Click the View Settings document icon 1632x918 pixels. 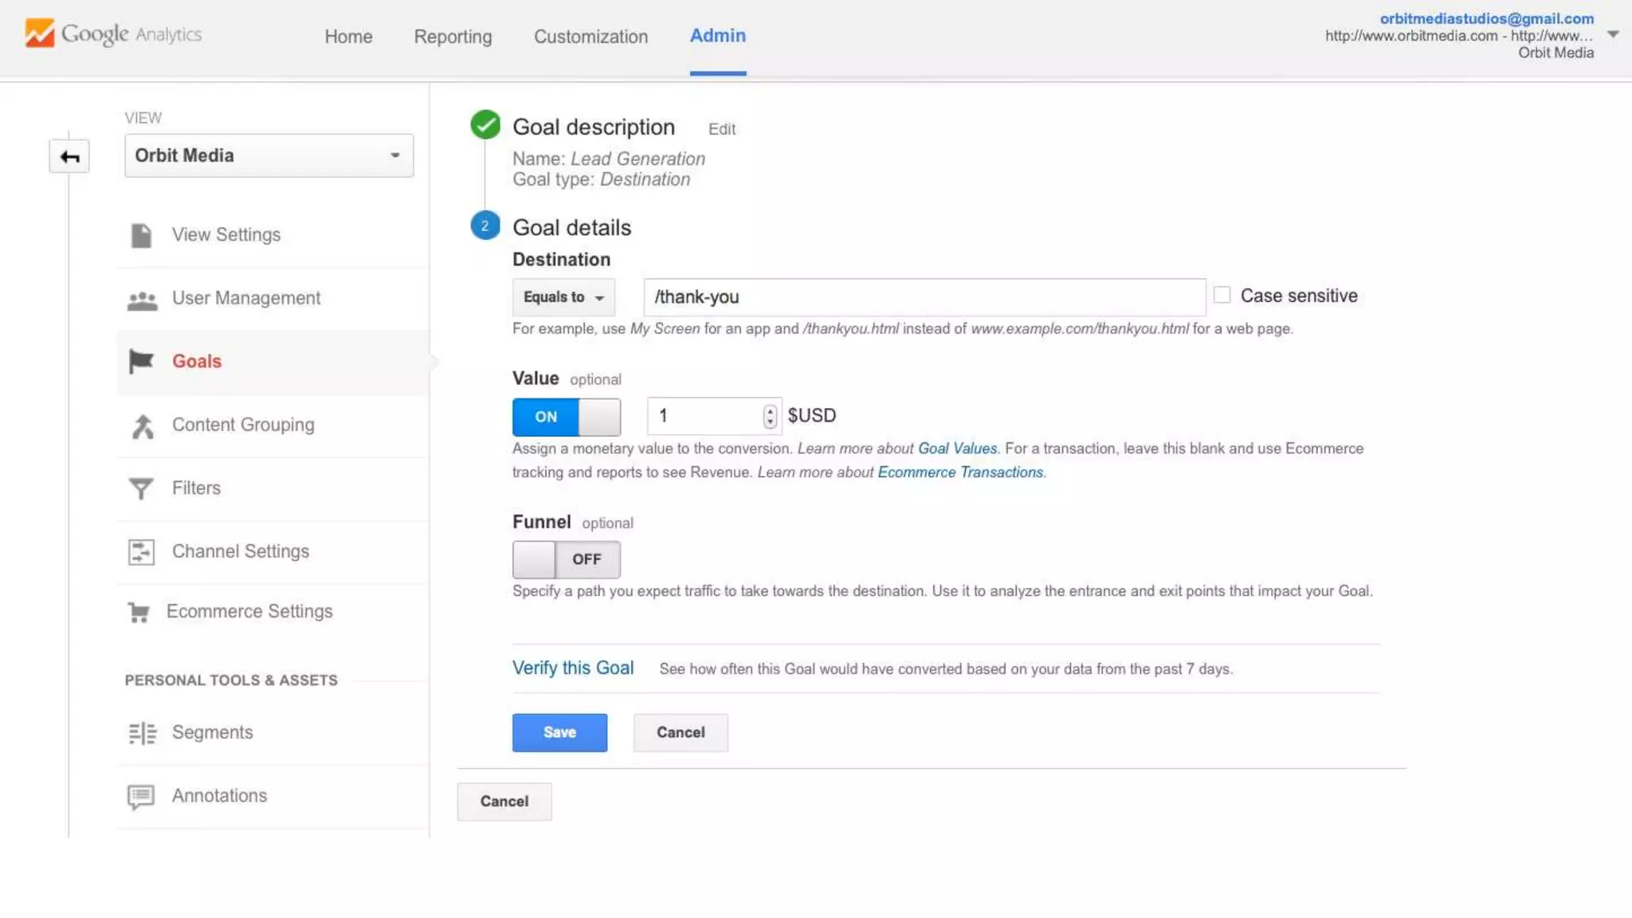pyautogui.click(x=141, y=235)
